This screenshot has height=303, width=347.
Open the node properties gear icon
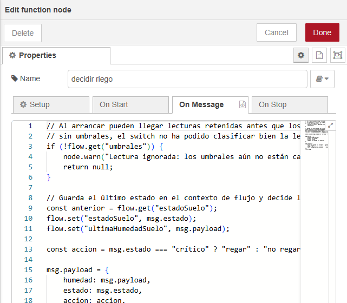301,55
